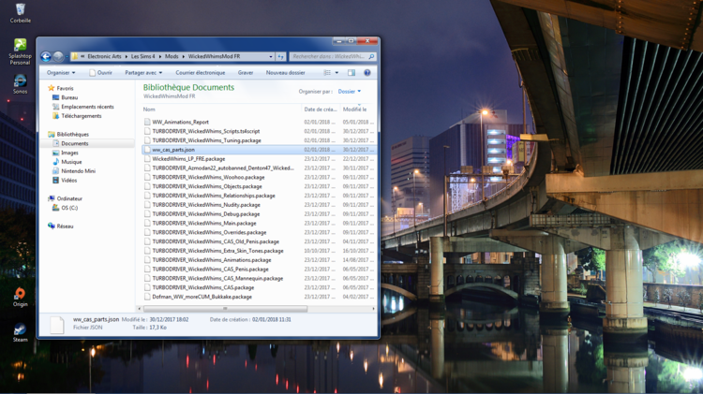Select the Favoris star in the sidebar
Screen dimensions: 703x394
click(x=52, y=88)
